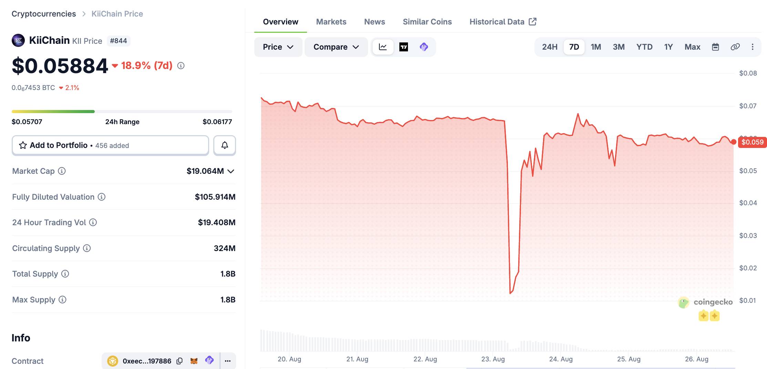This screenshot has width=767, height=369.
Task: Switch chart to TradingView view icon
Action: [403, 47]
